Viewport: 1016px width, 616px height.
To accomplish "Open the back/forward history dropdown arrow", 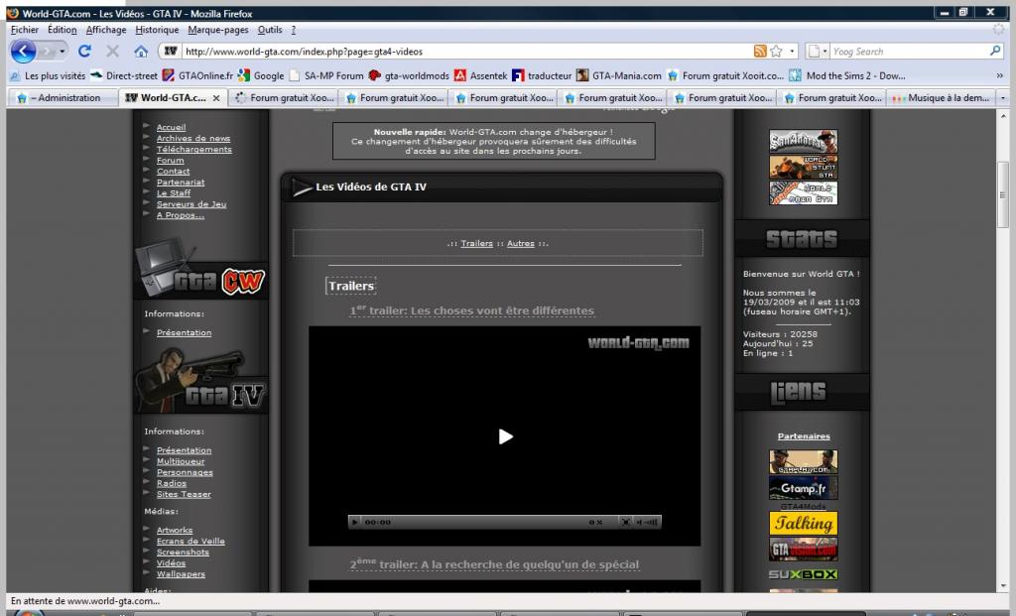I will 63,52.
